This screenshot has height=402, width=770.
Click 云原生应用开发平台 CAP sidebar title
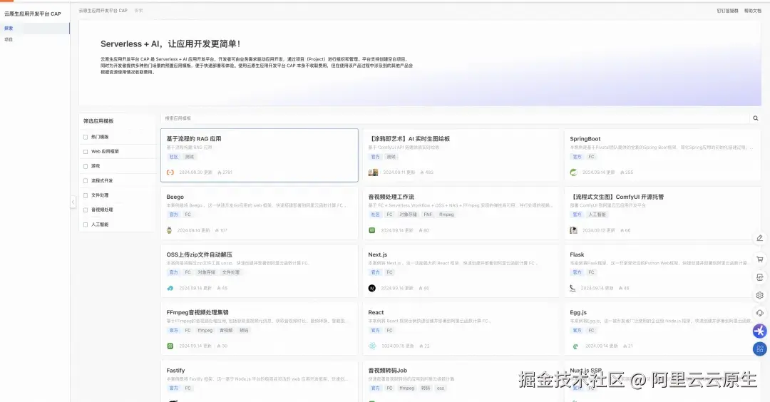(32, 14)
